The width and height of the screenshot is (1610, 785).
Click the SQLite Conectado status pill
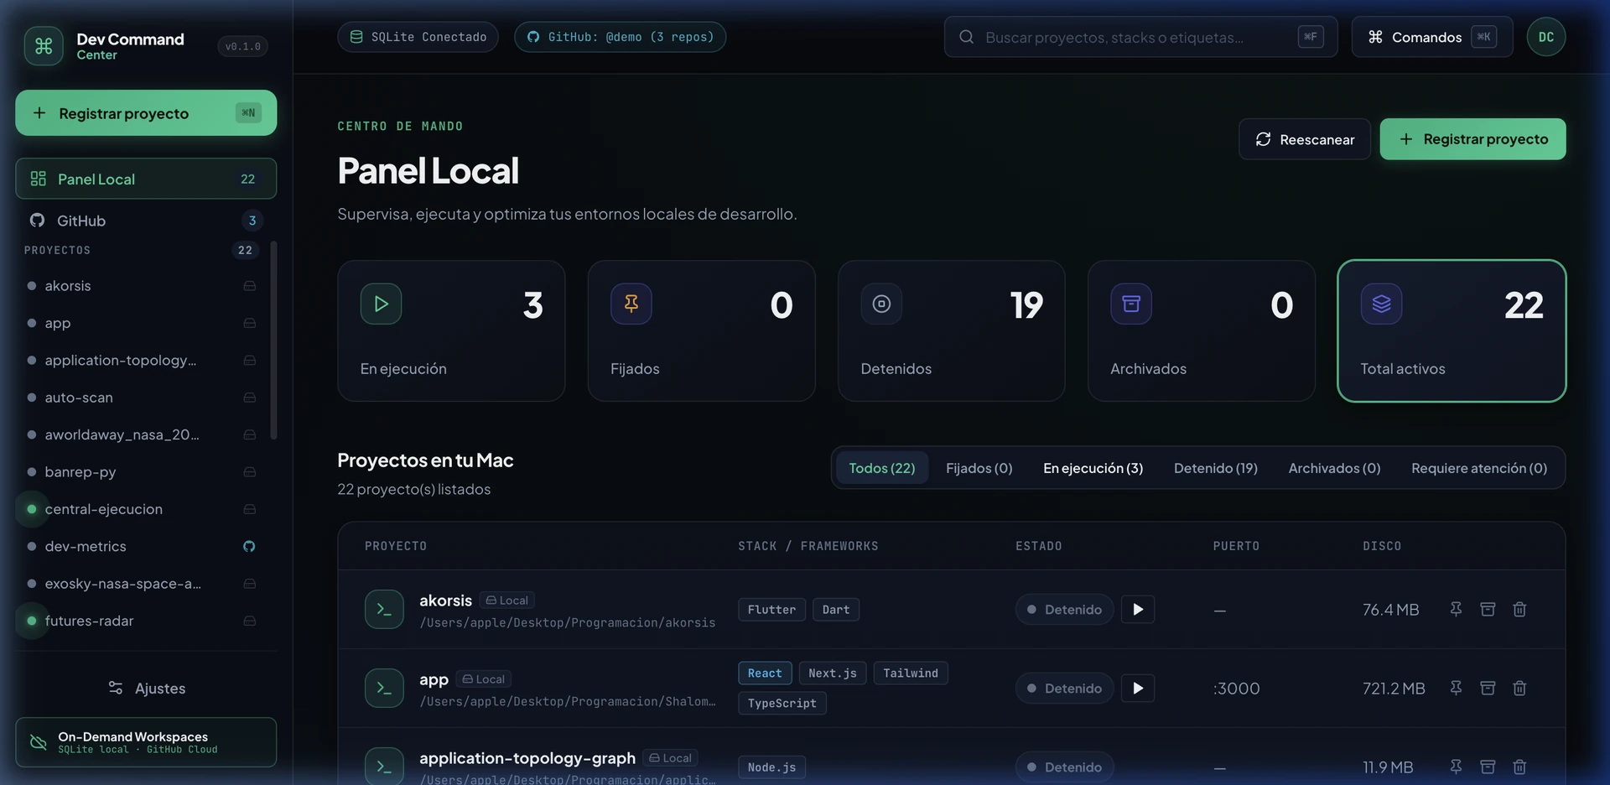pos(418,37)
